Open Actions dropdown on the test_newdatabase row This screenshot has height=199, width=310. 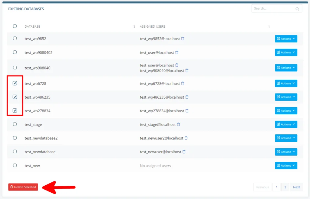point(286,152)
